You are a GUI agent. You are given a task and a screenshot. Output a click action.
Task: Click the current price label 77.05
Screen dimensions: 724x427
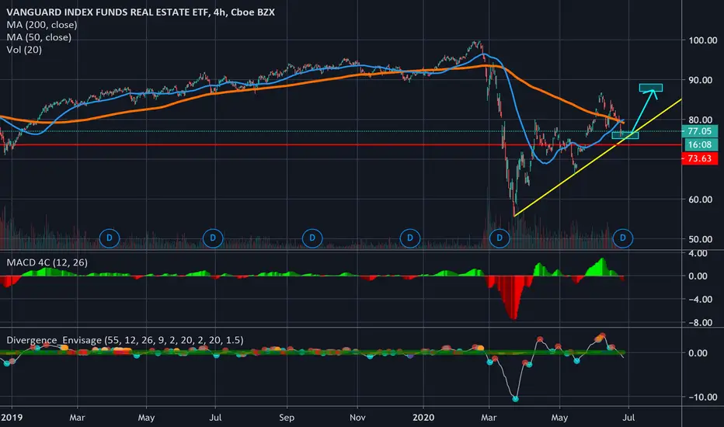699,131
